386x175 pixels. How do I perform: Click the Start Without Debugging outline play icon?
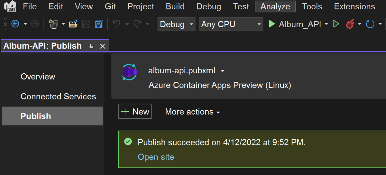tap(336, 24)
